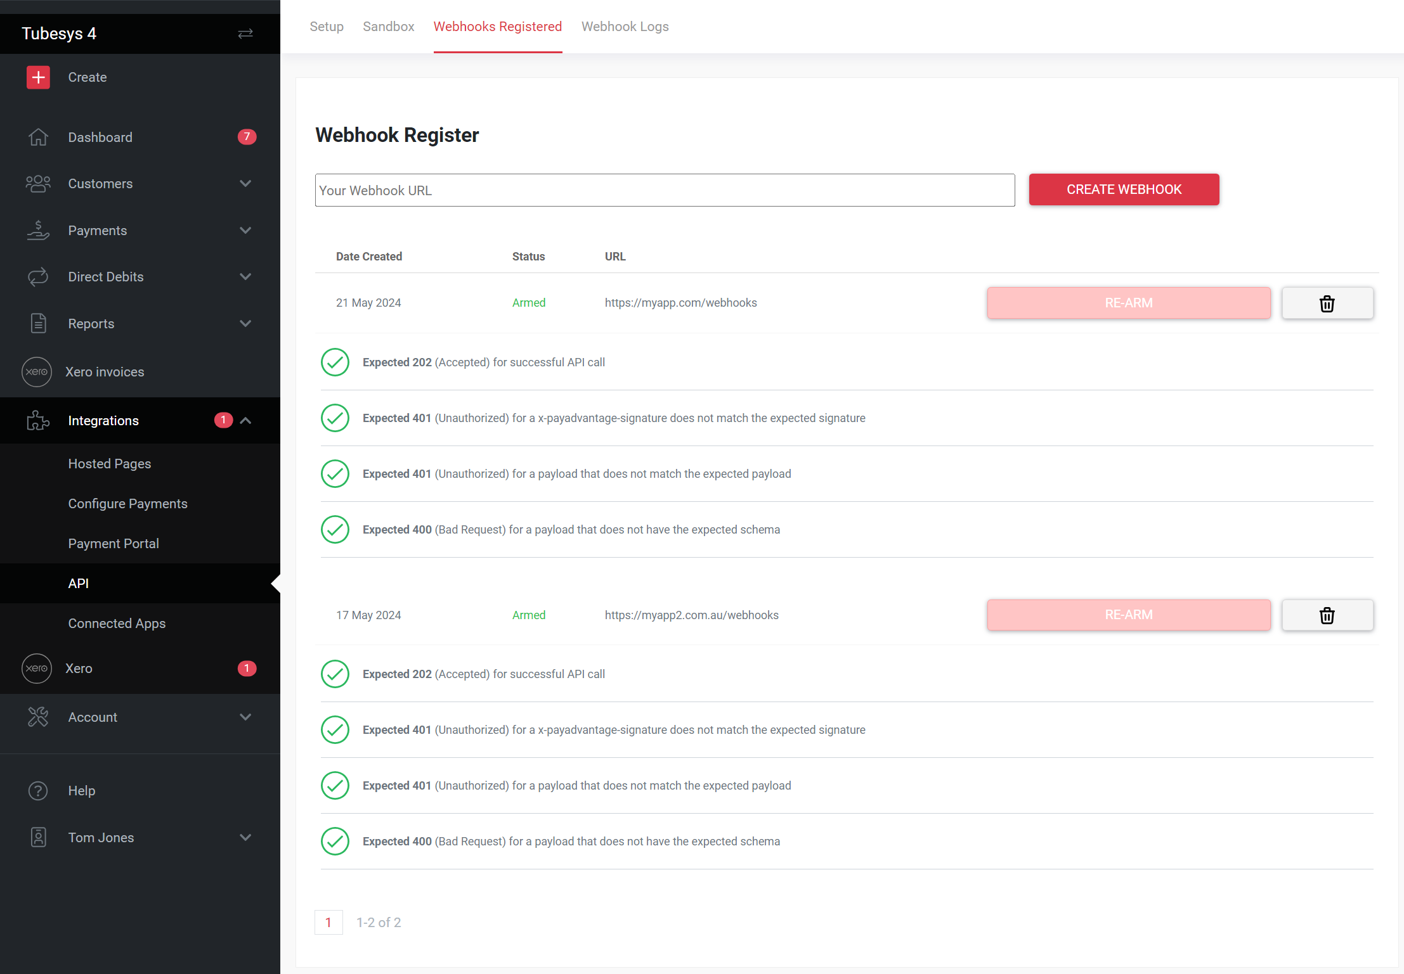Toggle green checkmark for Expected 202 first webhook

coord(334,362)
